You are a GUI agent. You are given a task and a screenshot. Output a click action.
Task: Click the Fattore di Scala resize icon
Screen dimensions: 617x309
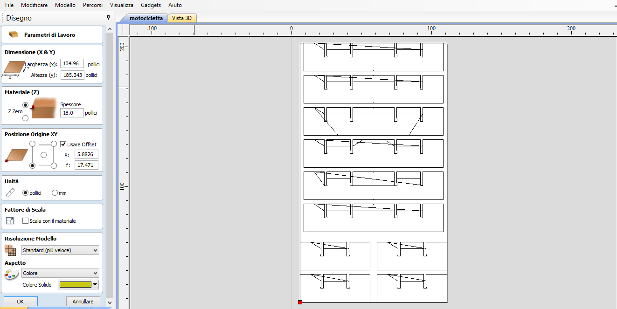click(10, 221)
